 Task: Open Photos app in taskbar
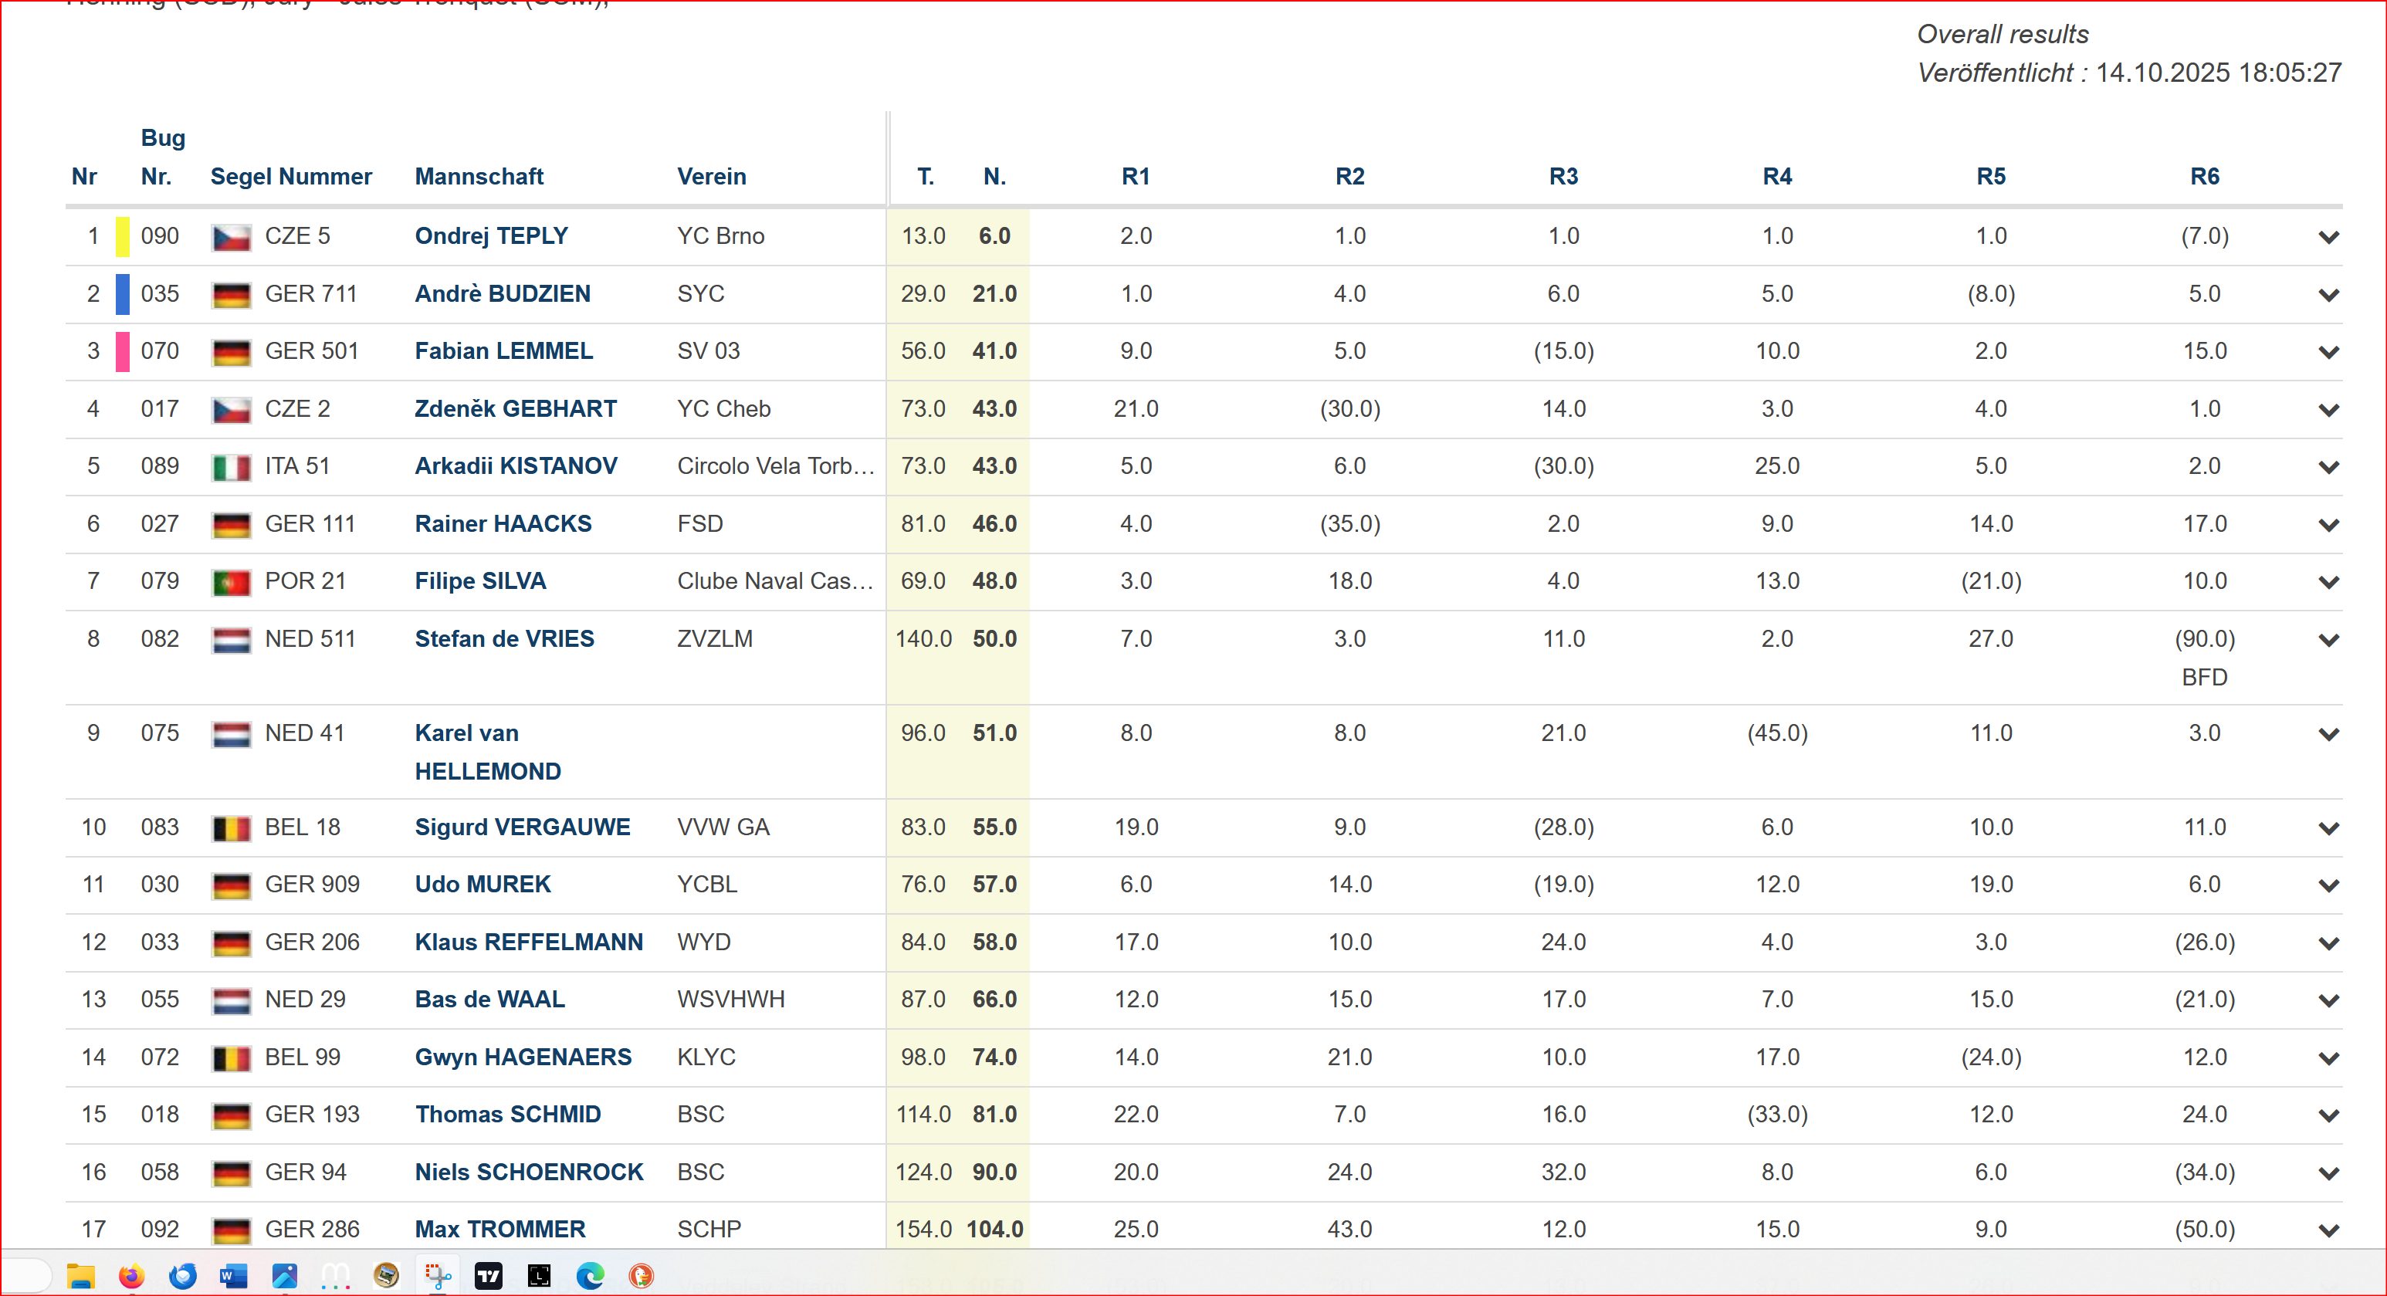click(x=284, y=1276)
